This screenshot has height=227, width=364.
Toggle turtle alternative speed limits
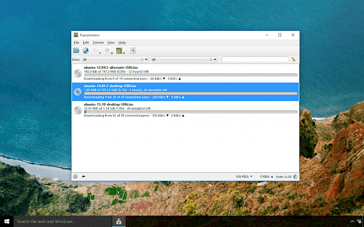click(x=84, y=176)
